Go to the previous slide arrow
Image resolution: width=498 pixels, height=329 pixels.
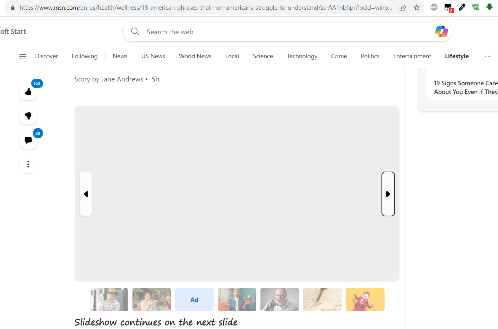coord(86,194)
